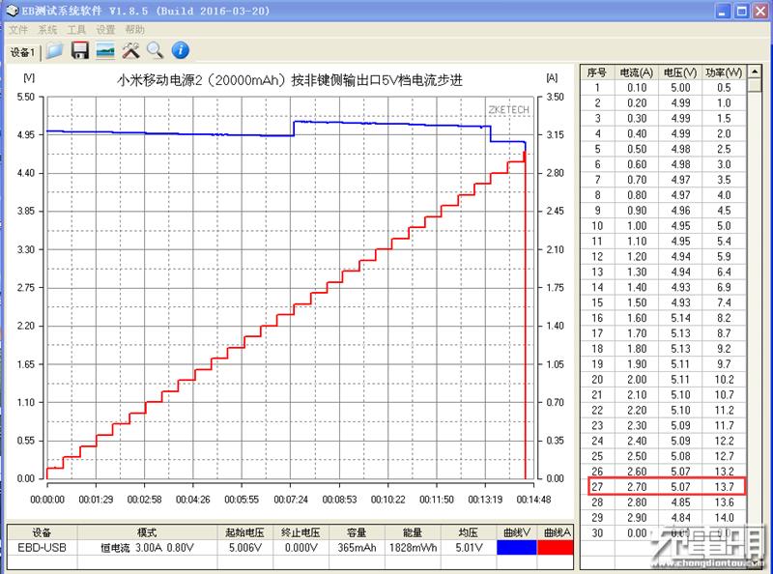
Task: Open the 系统 menu
Action: [47, 30]
